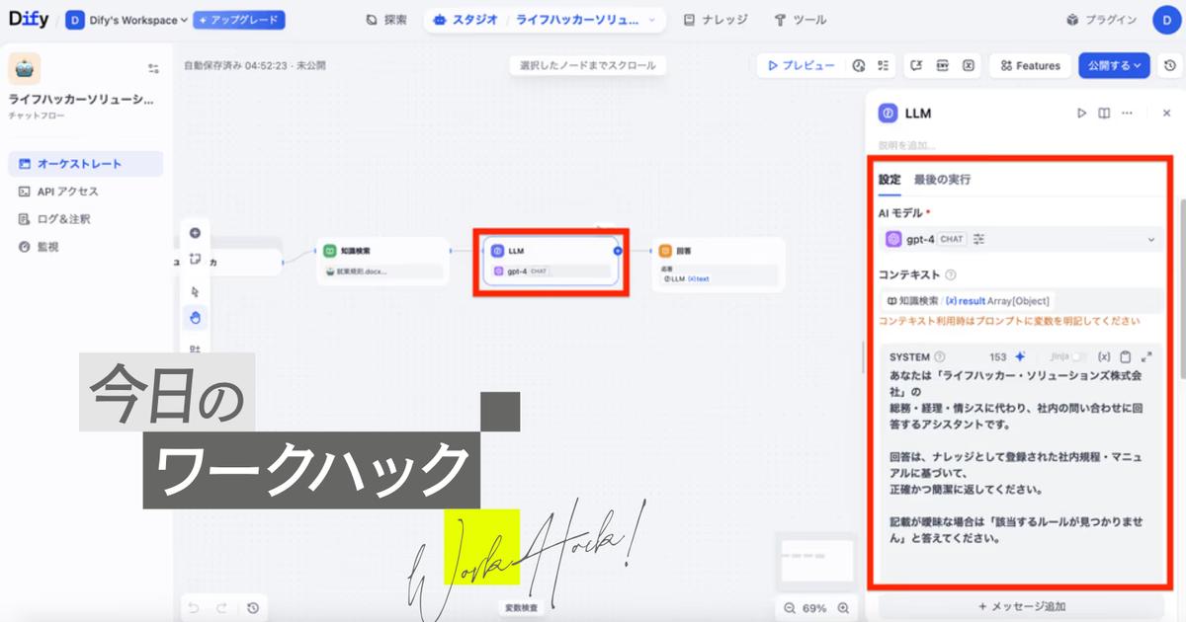Click the app robot icon in sidebar
Screen dimensions: 1186x622
point(24,69)
